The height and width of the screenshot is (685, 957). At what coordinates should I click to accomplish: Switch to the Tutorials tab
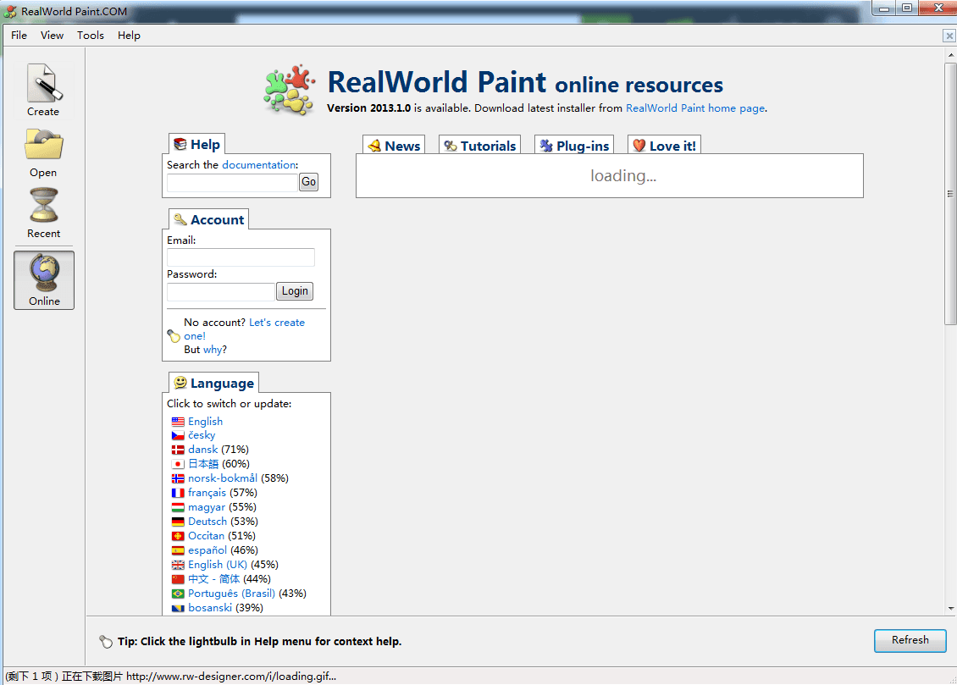pyautogui.click(x=479, y=145)
